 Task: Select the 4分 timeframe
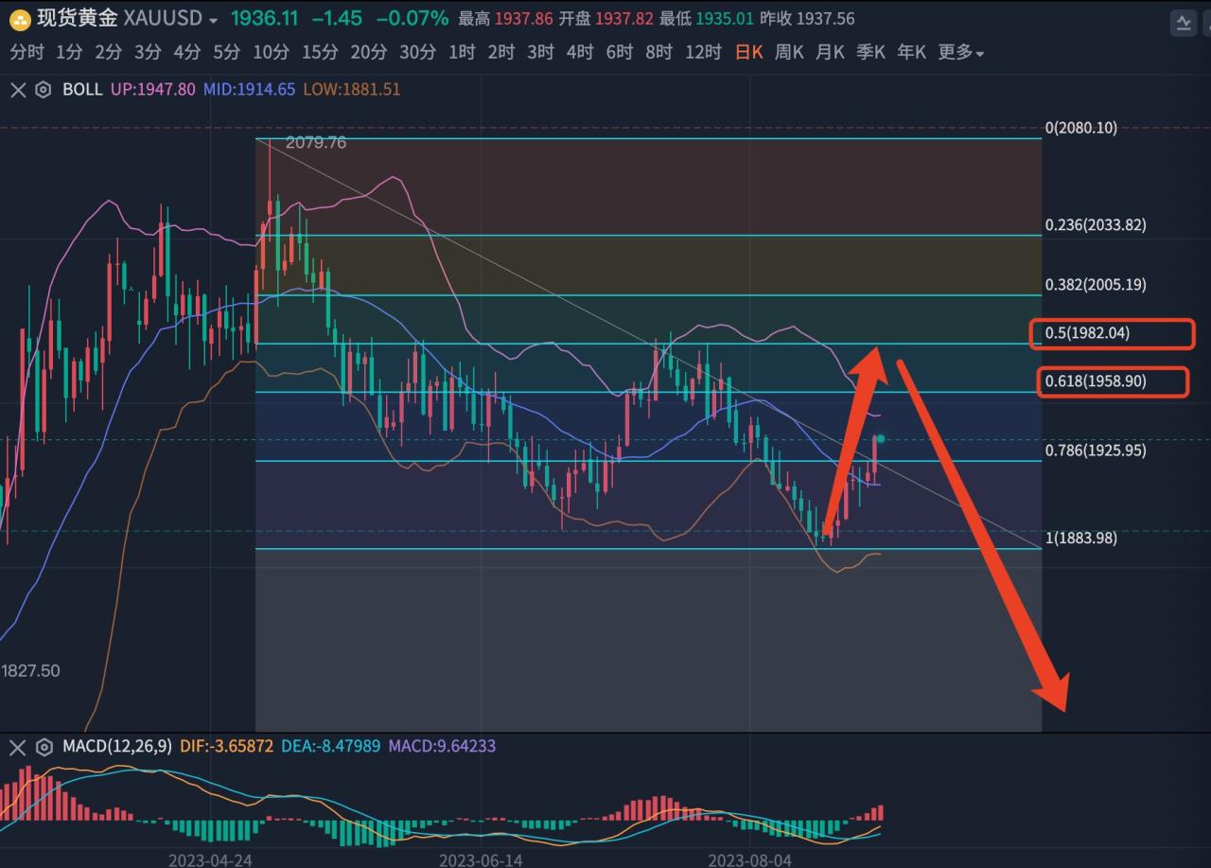[x=186, y=53]
